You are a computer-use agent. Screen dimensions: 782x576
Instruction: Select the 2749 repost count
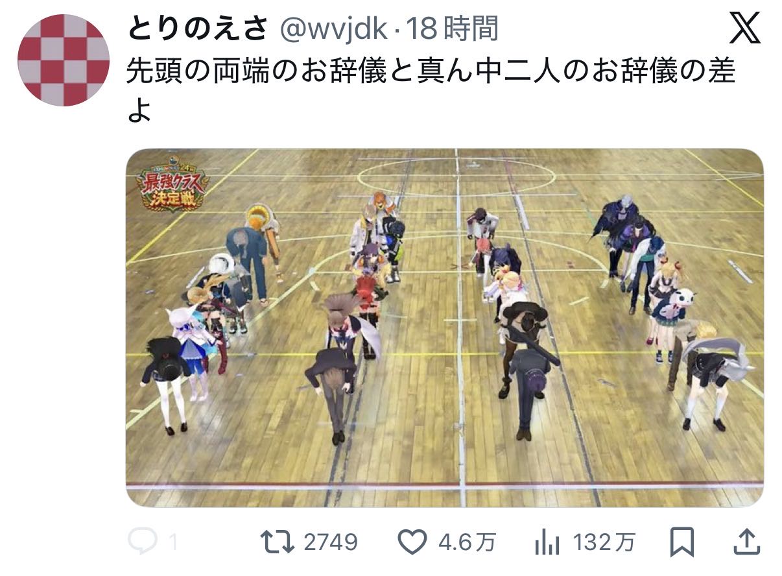click(x=330, y=542)
